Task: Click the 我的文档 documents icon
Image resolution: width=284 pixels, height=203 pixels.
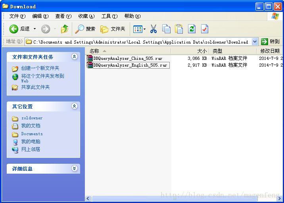Action: click(x=15, y=126)
